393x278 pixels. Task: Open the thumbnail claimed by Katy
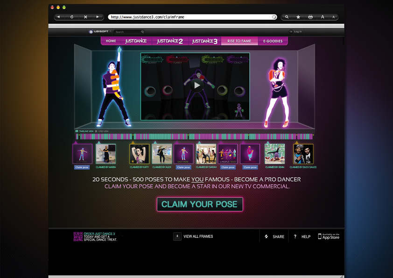click(x=140, y=154)
